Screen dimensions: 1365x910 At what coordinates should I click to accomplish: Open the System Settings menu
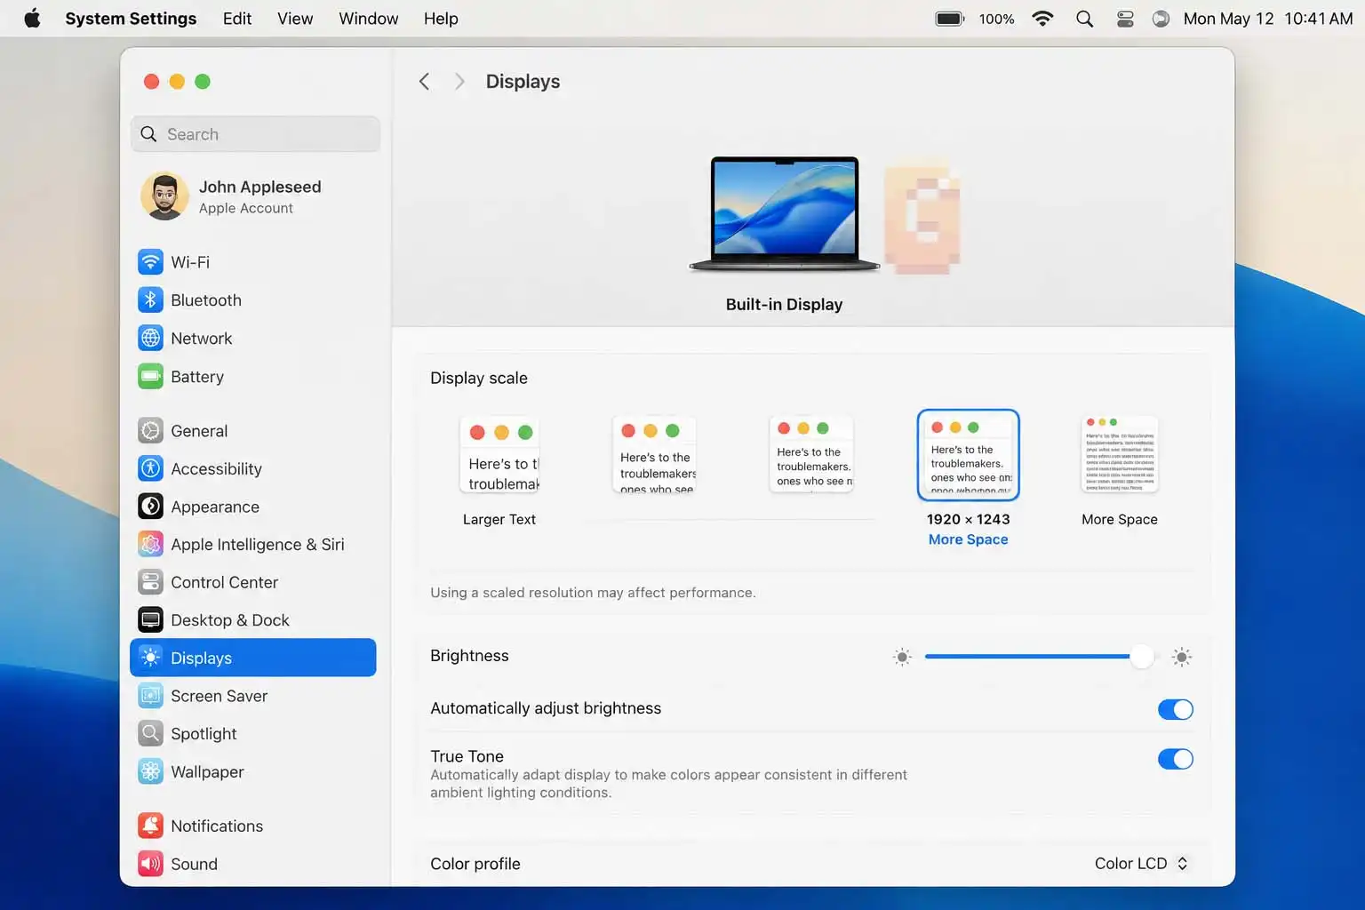[131, 19]
